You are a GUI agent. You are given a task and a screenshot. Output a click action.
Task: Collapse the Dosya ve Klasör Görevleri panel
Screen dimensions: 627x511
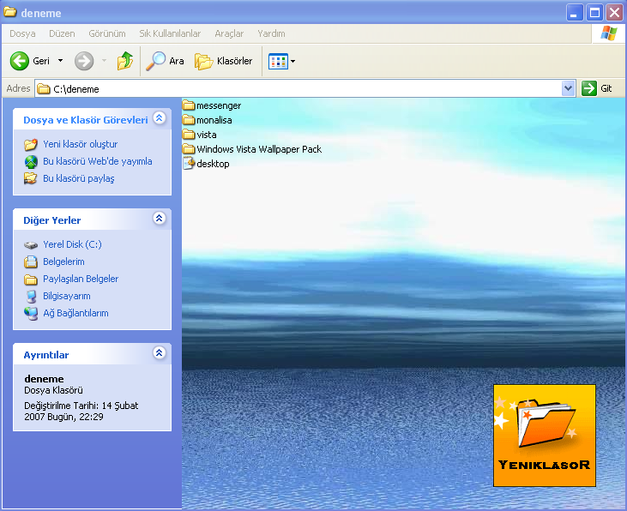pyautogui.click(x=159, y=119)
